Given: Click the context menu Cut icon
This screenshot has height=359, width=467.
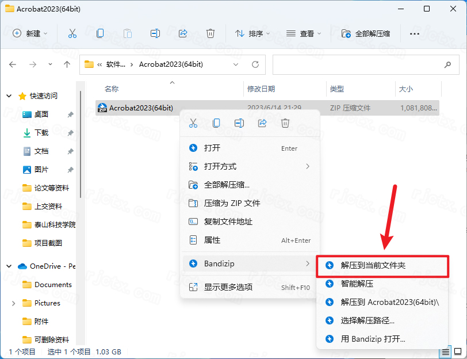Looking at the screenshot, I should tap(193, 123).
